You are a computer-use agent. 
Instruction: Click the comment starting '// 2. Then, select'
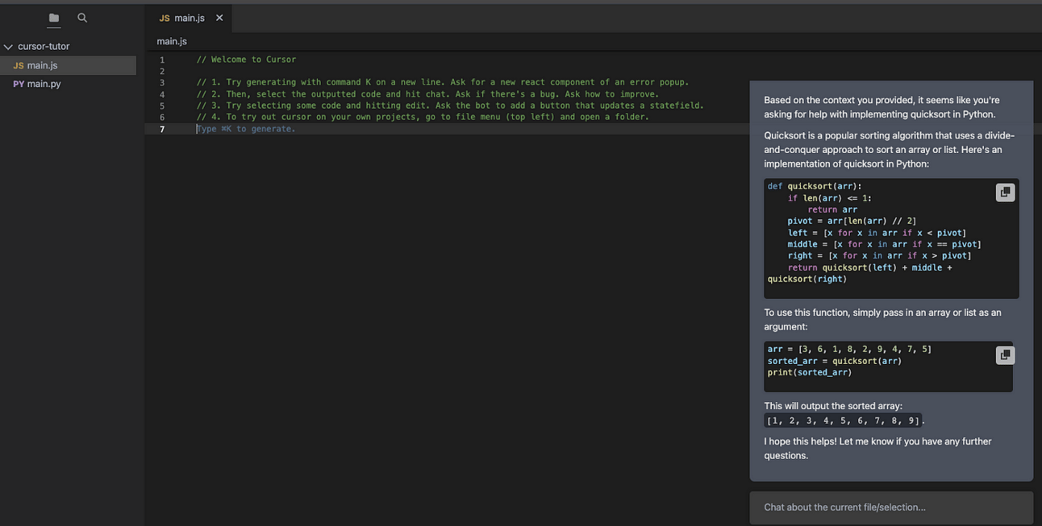427,94
